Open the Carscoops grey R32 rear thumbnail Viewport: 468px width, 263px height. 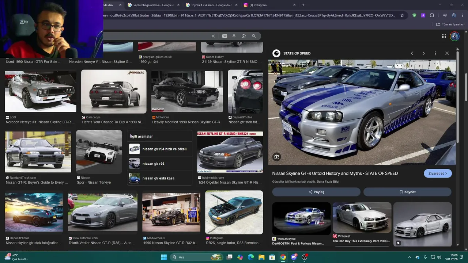pos(114,91)
